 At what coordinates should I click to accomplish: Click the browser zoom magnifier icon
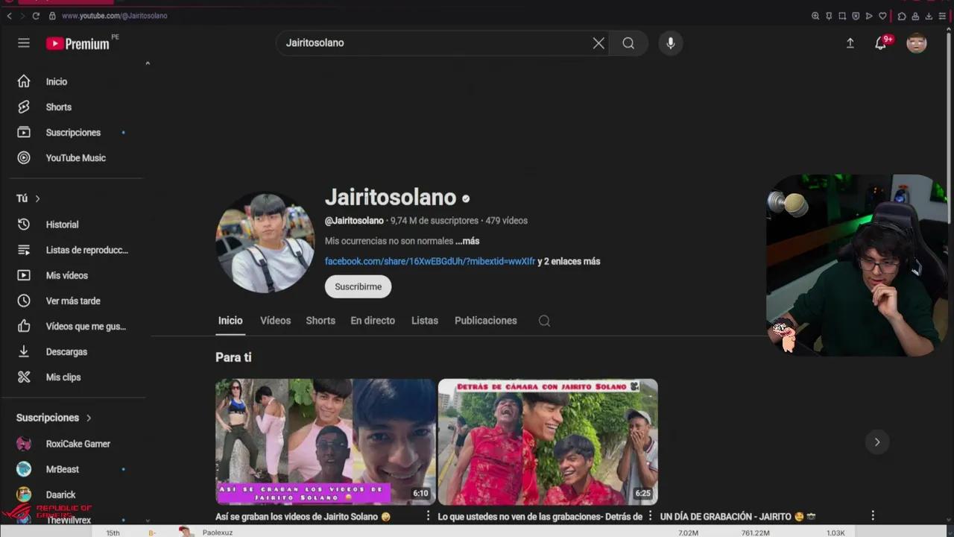pos(815,16)
